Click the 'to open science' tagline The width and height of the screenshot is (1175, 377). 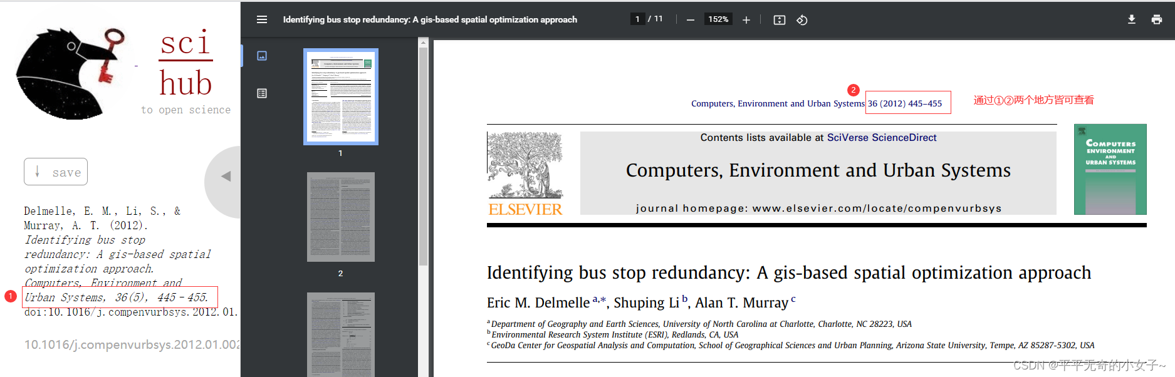[185, 110]
